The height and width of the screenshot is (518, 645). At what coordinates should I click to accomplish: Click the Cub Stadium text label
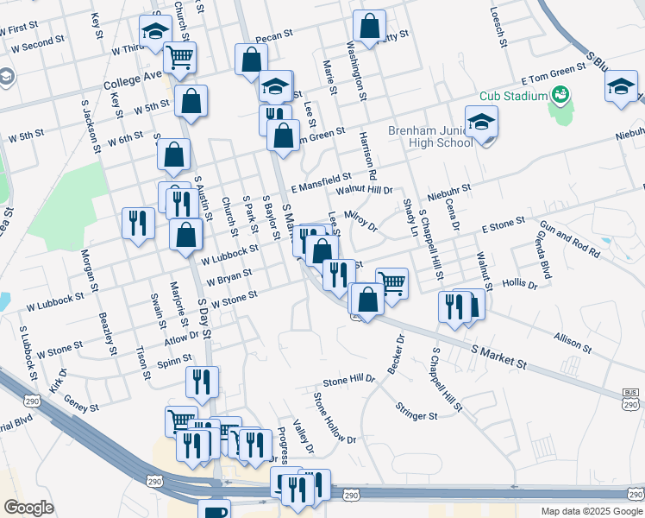[x=513, y=95]
